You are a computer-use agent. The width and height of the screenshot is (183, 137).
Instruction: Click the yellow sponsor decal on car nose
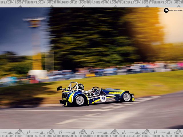115,92
